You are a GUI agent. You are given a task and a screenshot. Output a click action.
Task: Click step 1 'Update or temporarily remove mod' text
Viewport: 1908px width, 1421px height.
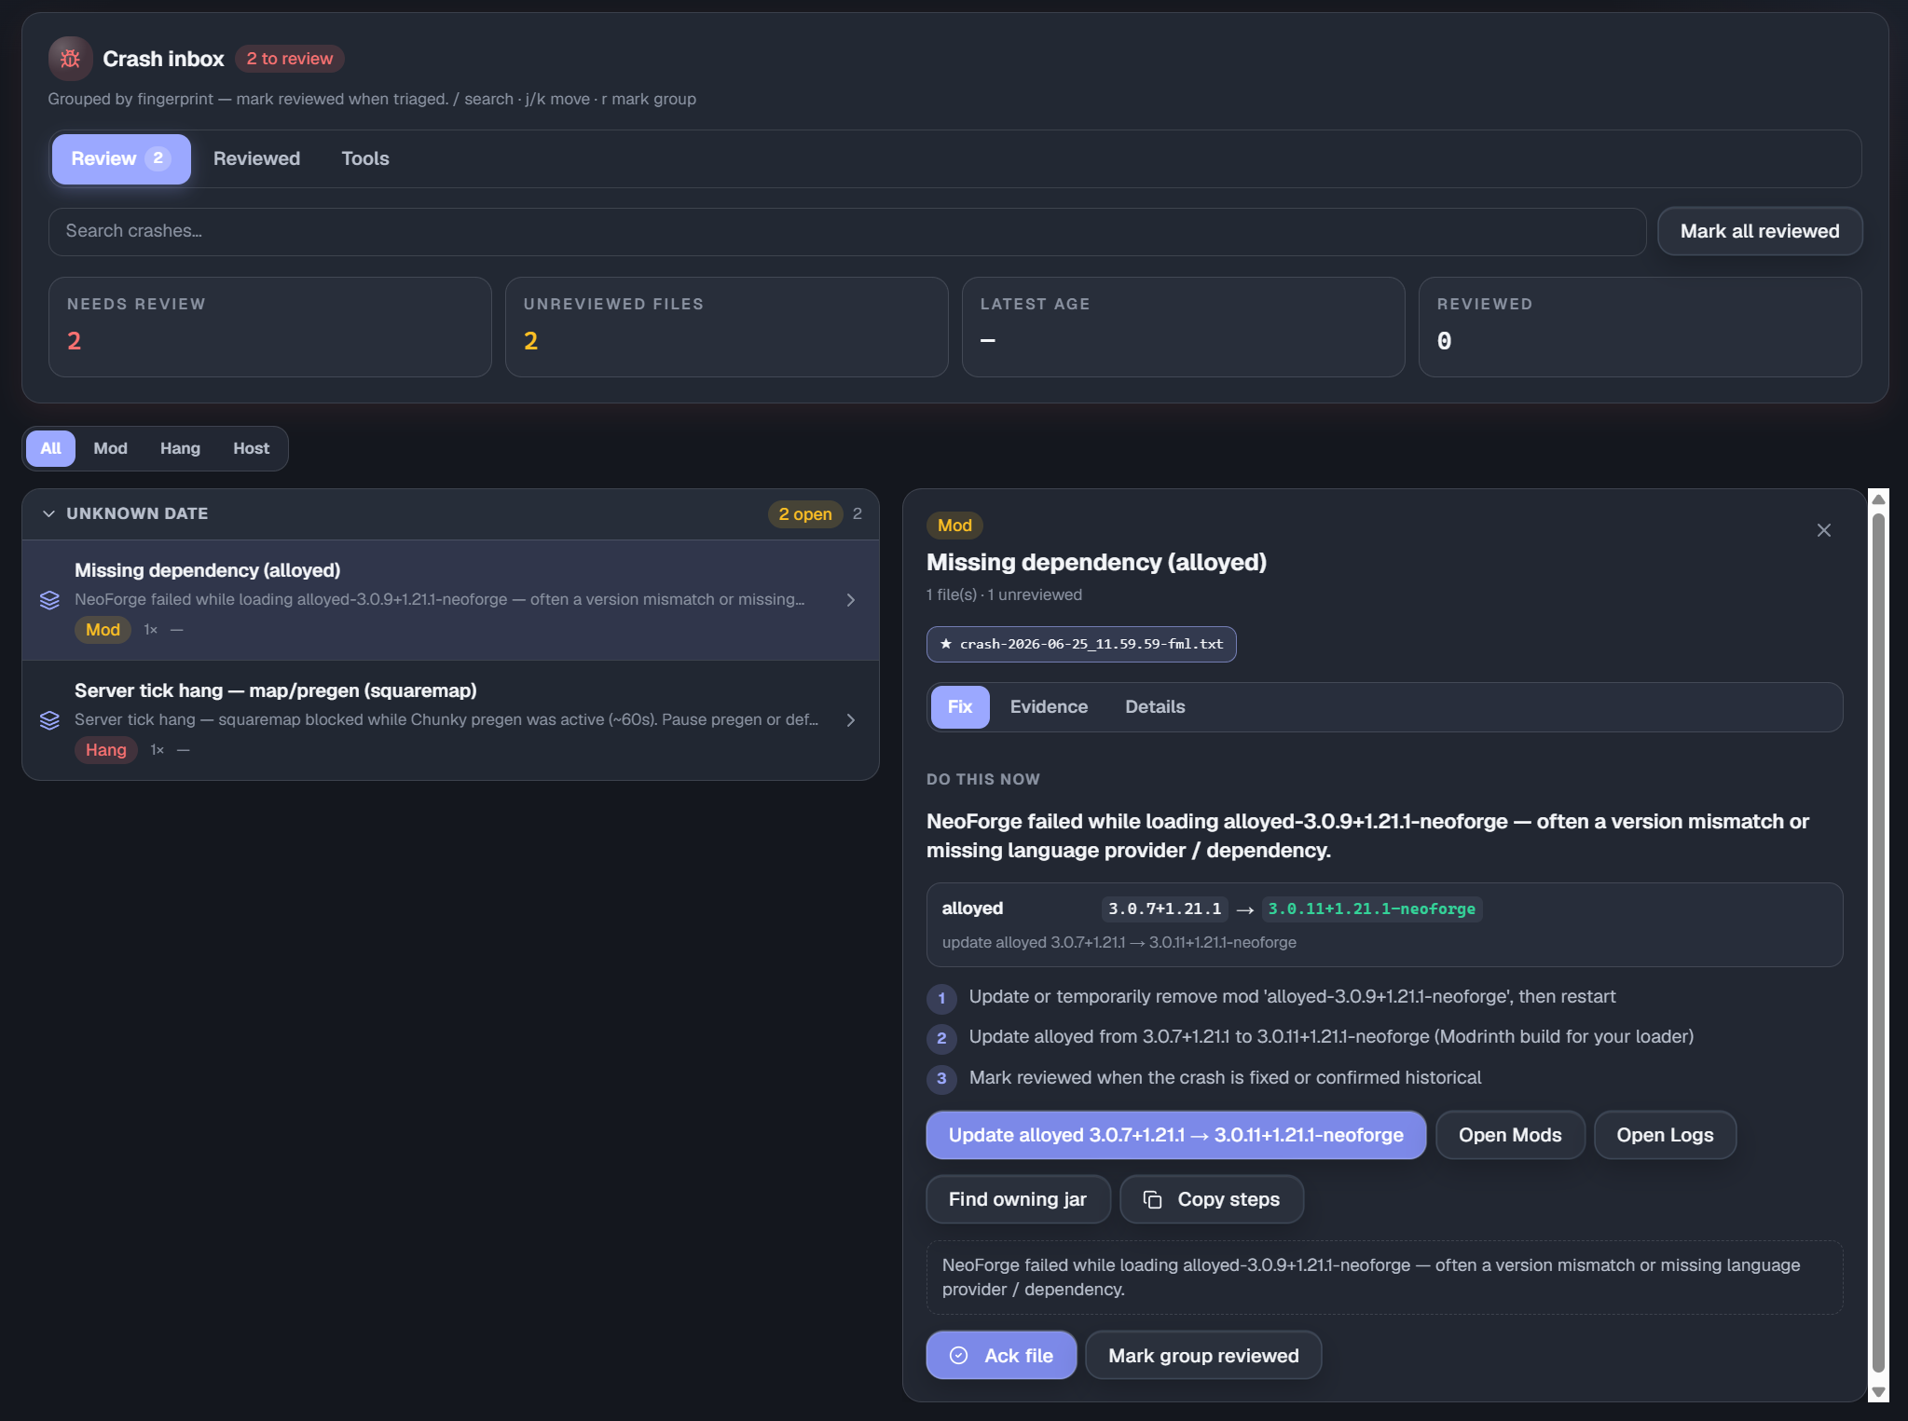click(x=1292, y=997)
